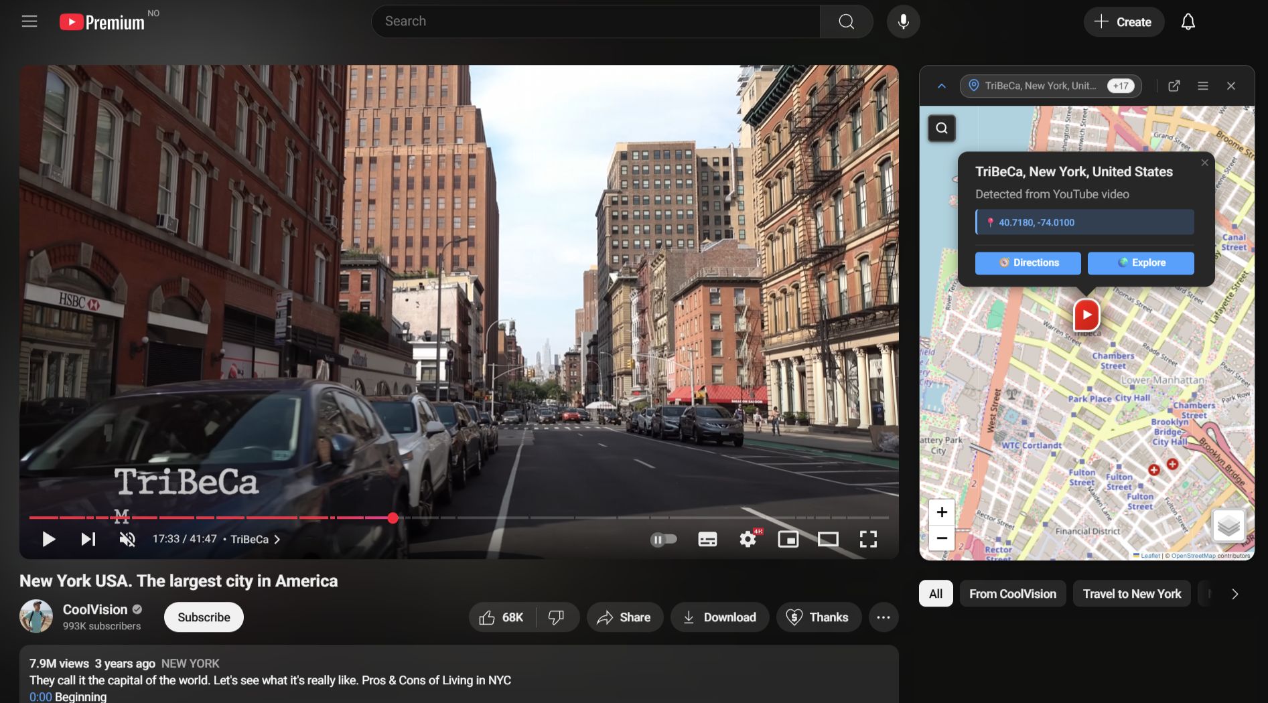Click the 40.7180, -74.0100 coordinates field
1268x703 pixels.
click(x=1084, y=222)
